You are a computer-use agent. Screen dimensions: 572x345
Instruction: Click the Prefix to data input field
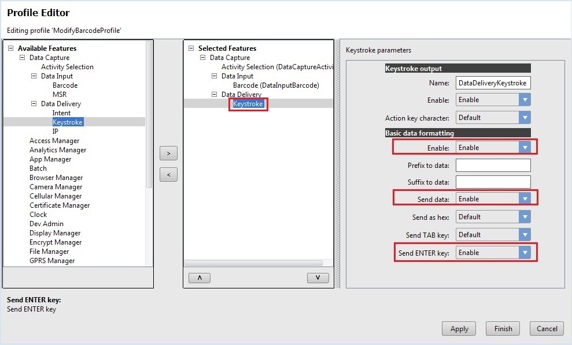pos(493,166)
